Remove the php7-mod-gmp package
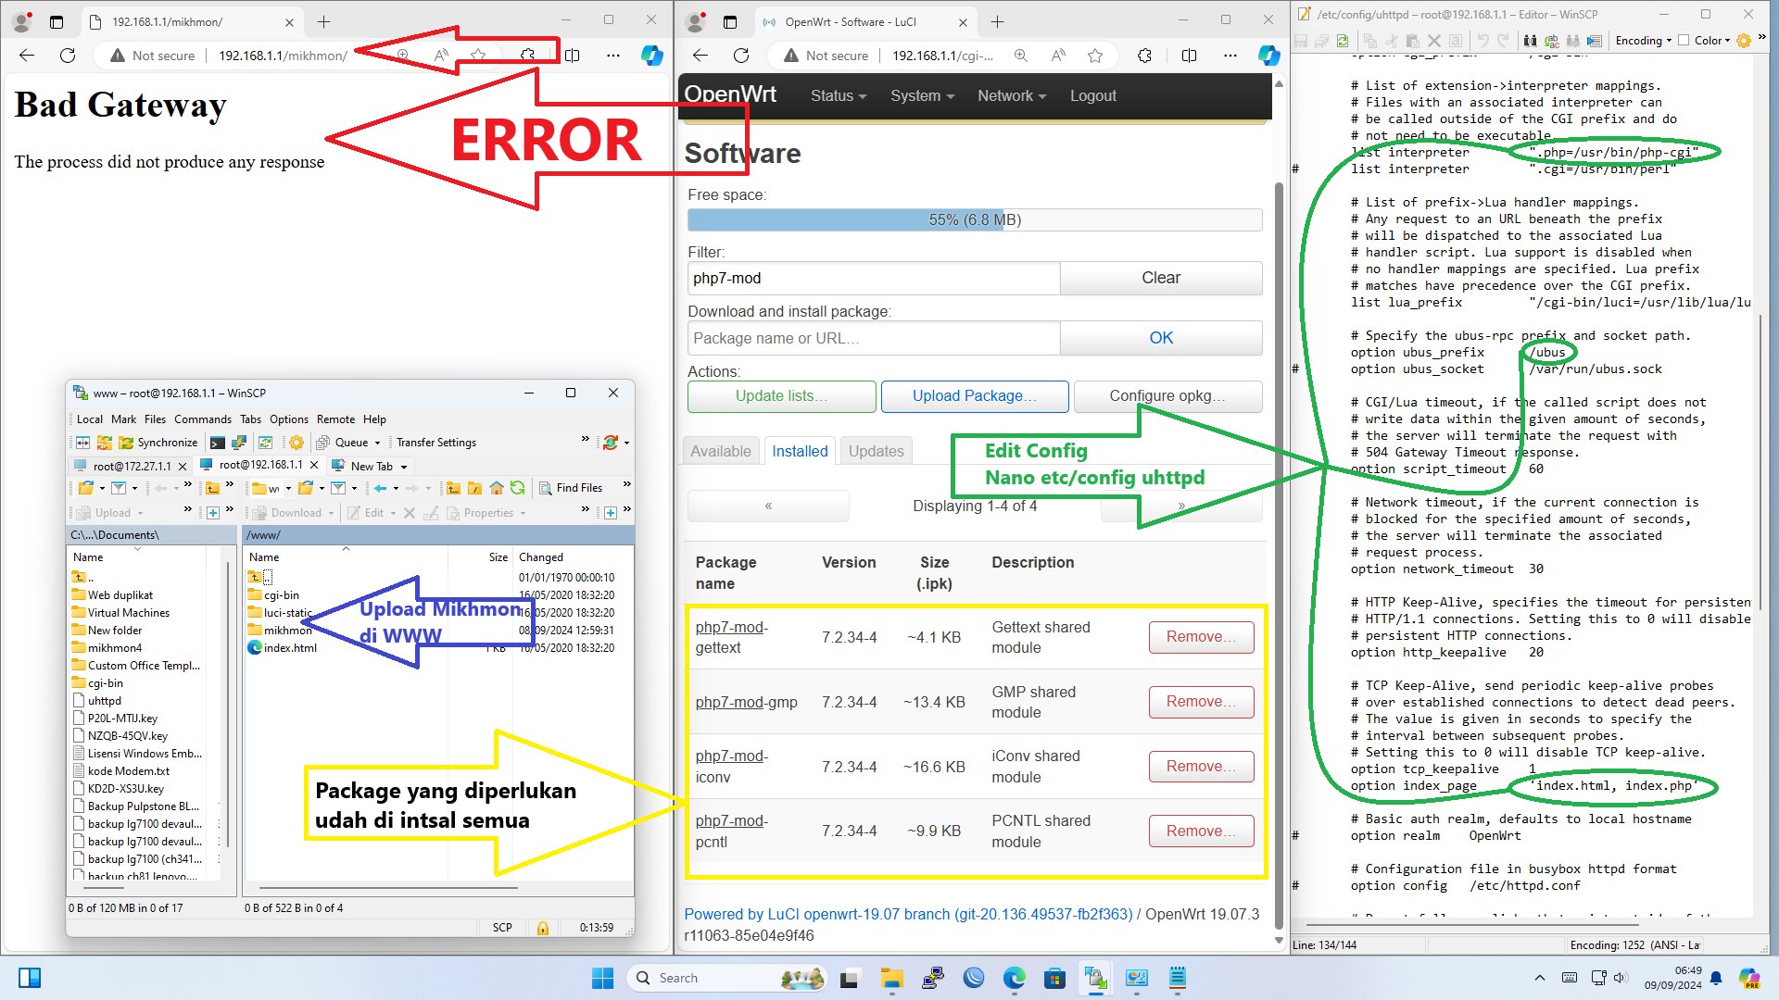 pos(1201,702)
